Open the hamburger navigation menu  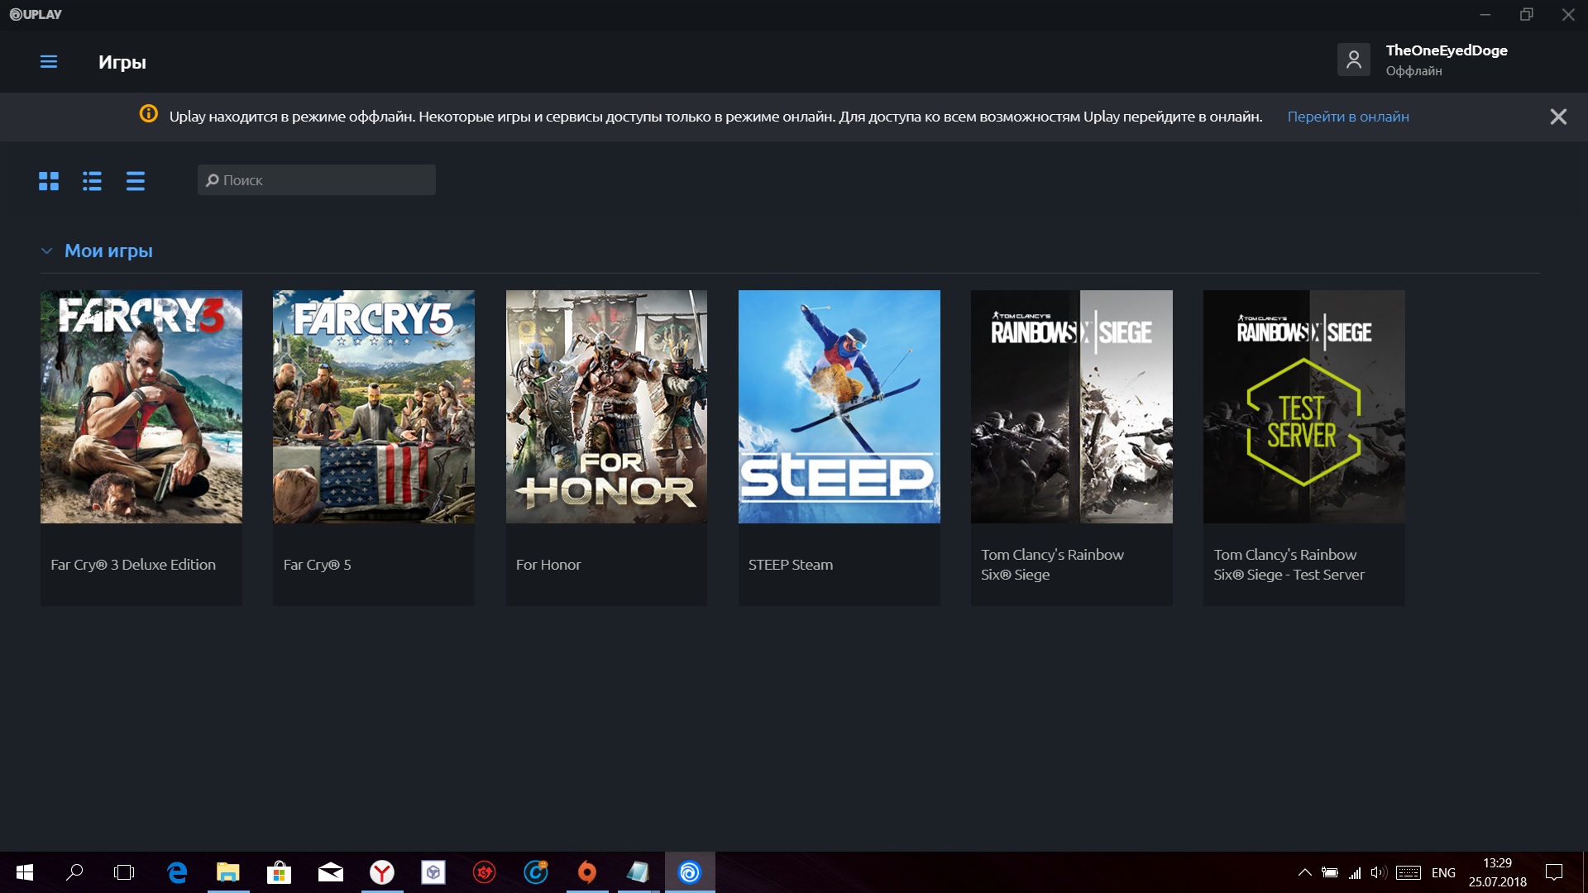(x=49, y=62)
